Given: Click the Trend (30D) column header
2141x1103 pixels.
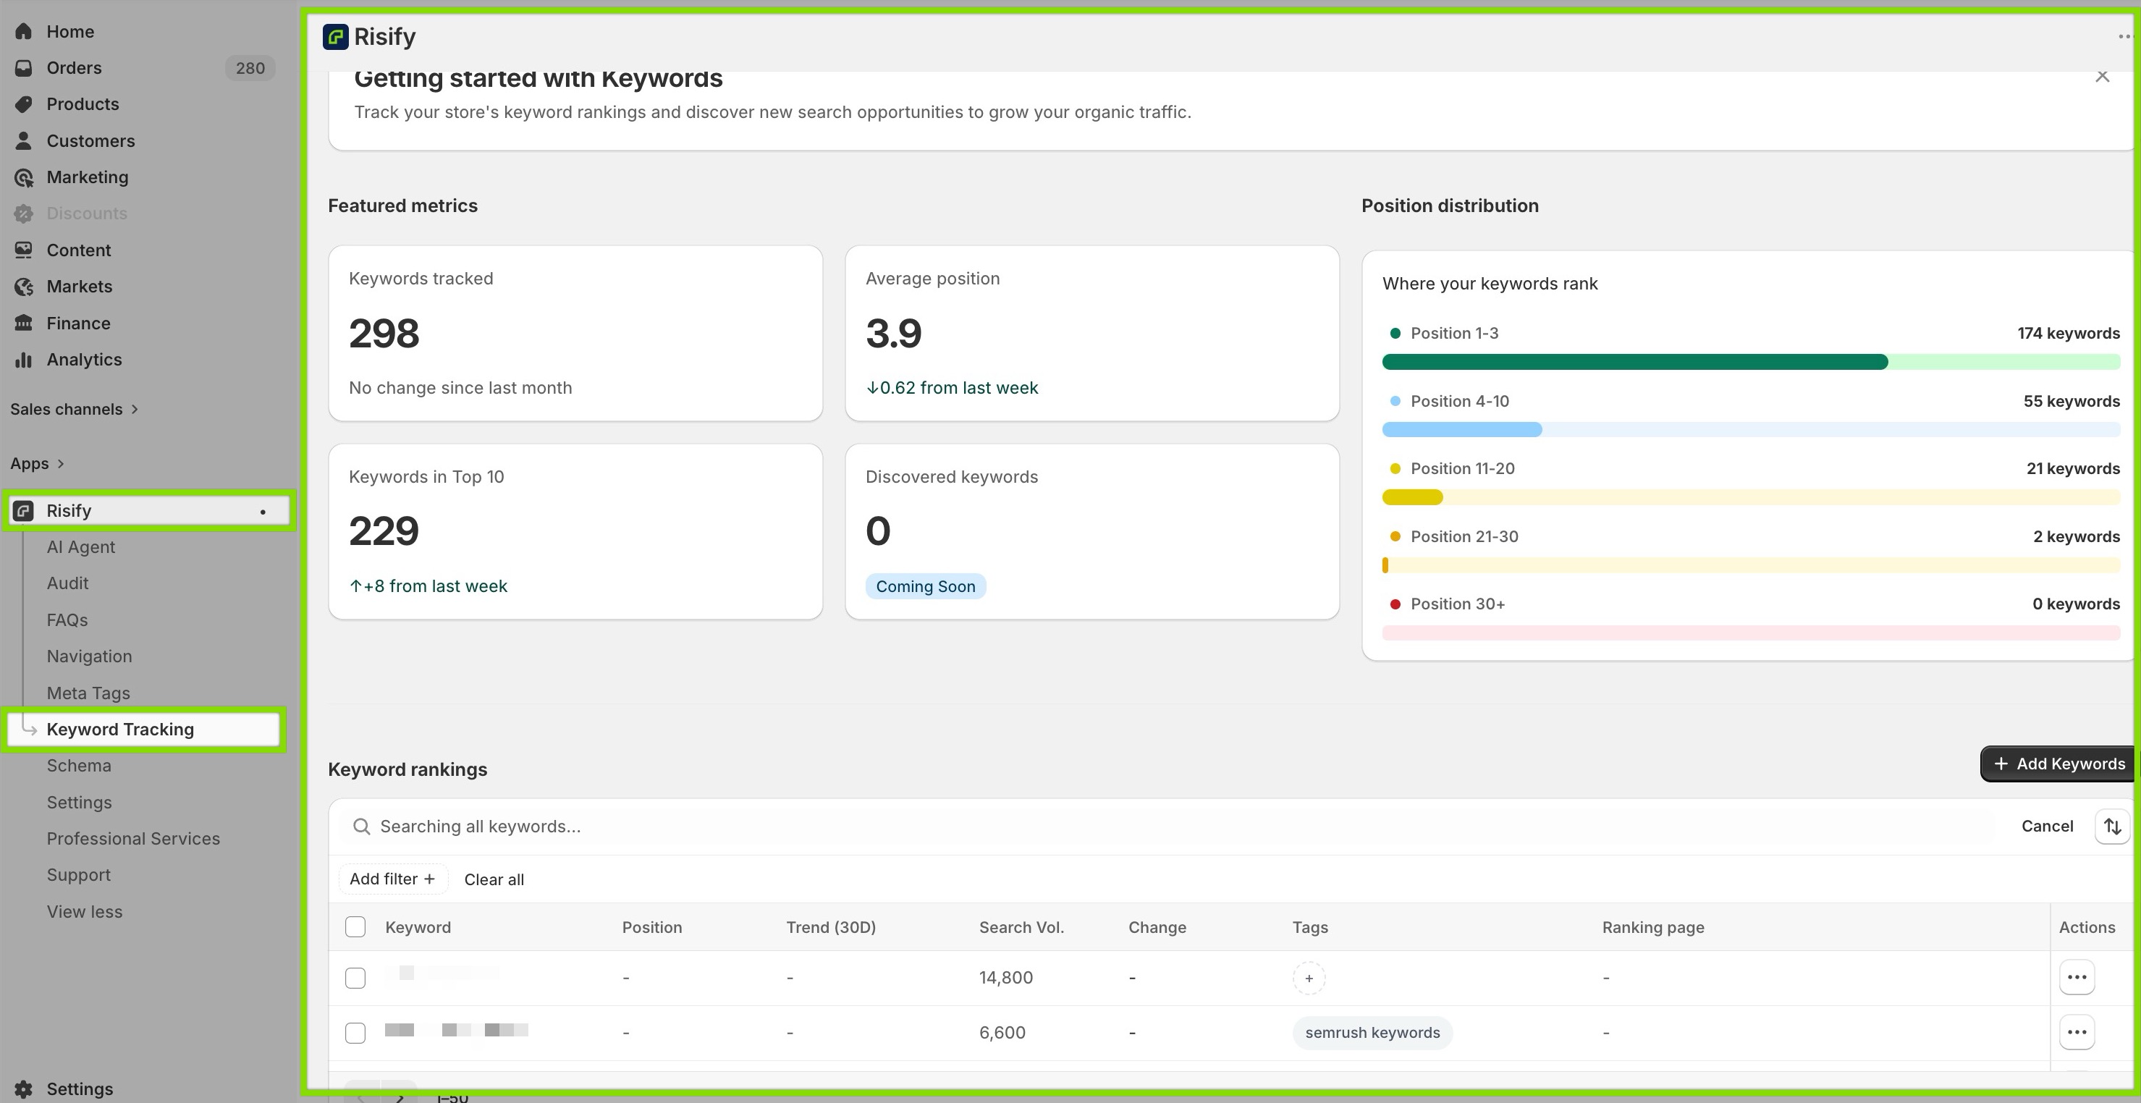Looking at the screenshot, I should point(831,928).
